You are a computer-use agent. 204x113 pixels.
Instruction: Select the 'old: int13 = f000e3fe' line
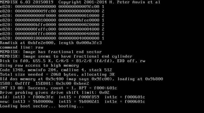click(x=73, y=97)
